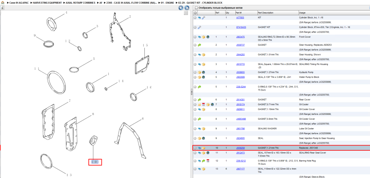Click the wrench icon in row A77855
Image resolution: width=370 pixels, height=178 pixels.
point(203,18)
